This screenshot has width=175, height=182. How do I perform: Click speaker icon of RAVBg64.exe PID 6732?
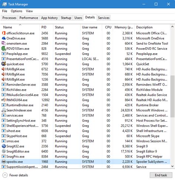point(4,69)
